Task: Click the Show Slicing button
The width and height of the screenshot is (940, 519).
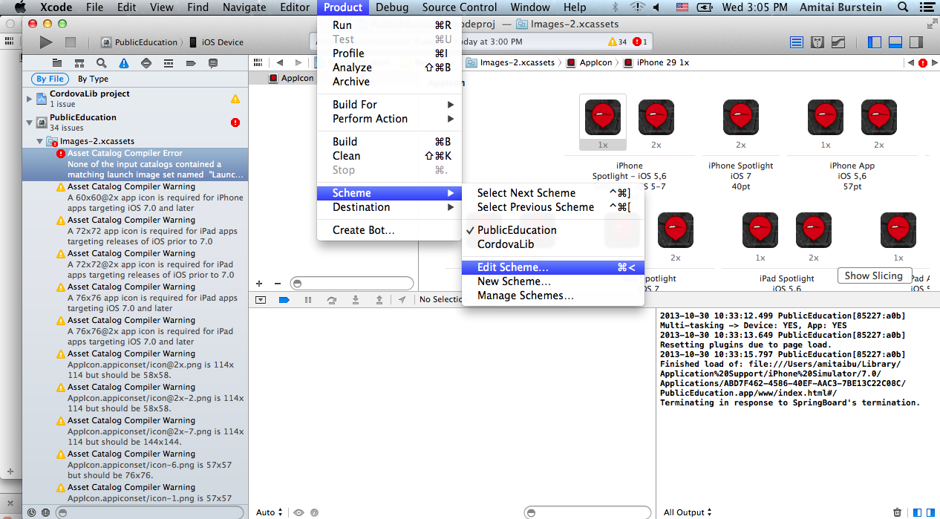Action: click(x=873, y=275)
